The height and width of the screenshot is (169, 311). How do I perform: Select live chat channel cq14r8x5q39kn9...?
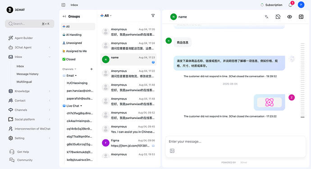(x=79, y=129)
